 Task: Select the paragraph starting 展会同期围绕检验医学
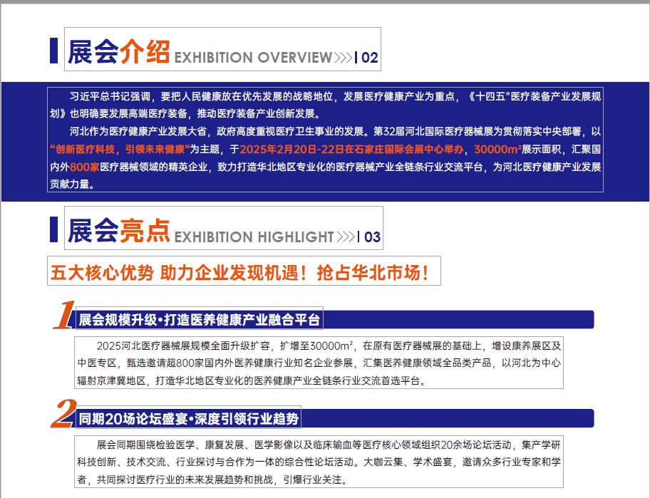point(319,462)
